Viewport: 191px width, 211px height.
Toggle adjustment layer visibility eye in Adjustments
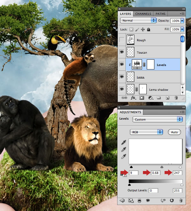[148, 201]
